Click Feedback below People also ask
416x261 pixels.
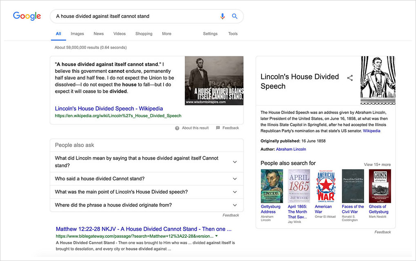230,215
